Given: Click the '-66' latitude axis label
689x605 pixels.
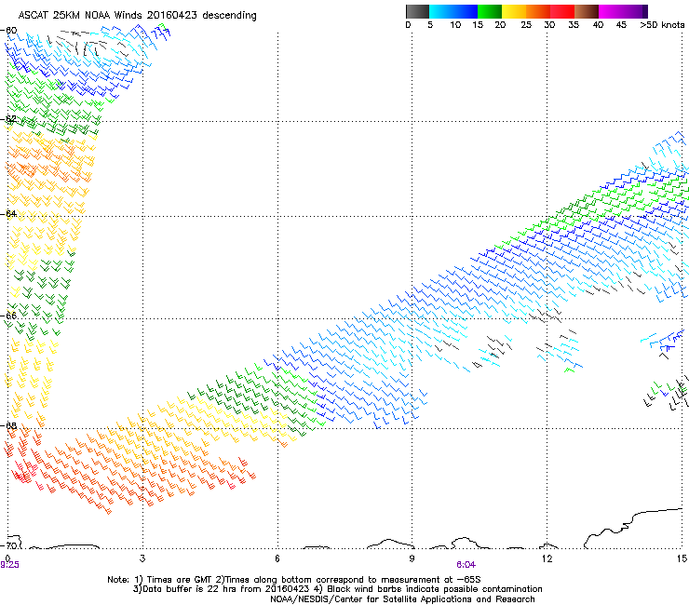Looking at the screenshot, I should pyautogui.click(x=8, y=316).
